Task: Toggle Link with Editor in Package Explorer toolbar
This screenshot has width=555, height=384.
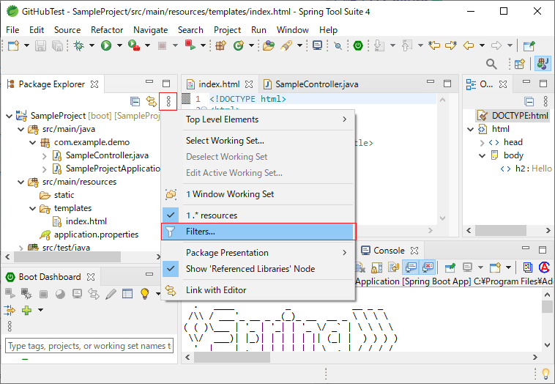Action: pyautogui.click(x=152, y=102)
